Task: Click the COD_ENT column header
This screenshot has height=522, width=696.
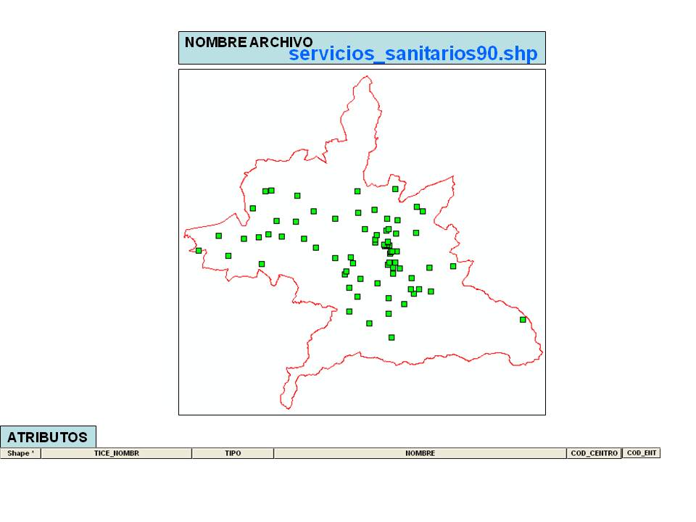Action: click(642, 453)
